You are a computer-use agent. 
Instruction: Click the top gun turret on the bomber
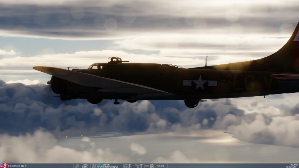(x=114, y=60)
